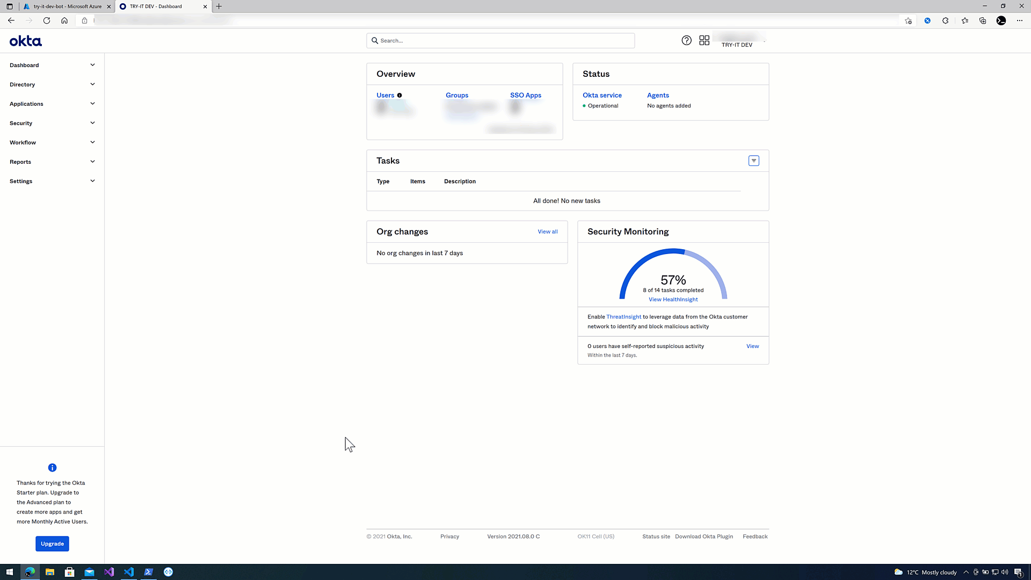This screenshot has height=580, width=1031.
Task: Open the Reports sidebar menu
Action: pyautogui.click(x=52, y=162)
